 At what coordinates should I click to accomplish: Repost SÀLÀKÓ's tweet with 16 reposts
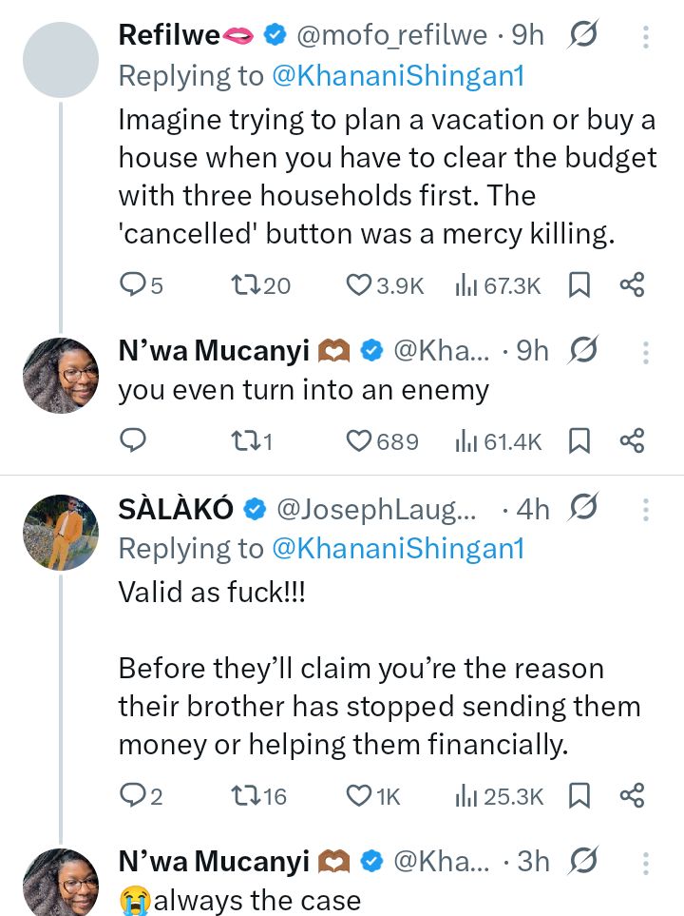(x=244, y=795)
